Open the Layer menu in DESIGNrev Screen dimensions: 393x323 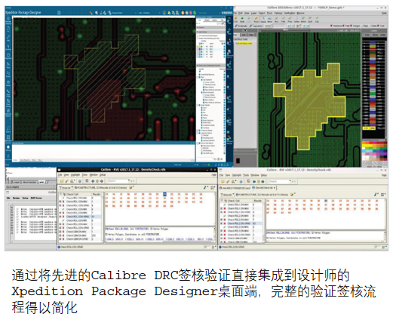(253, 13)
